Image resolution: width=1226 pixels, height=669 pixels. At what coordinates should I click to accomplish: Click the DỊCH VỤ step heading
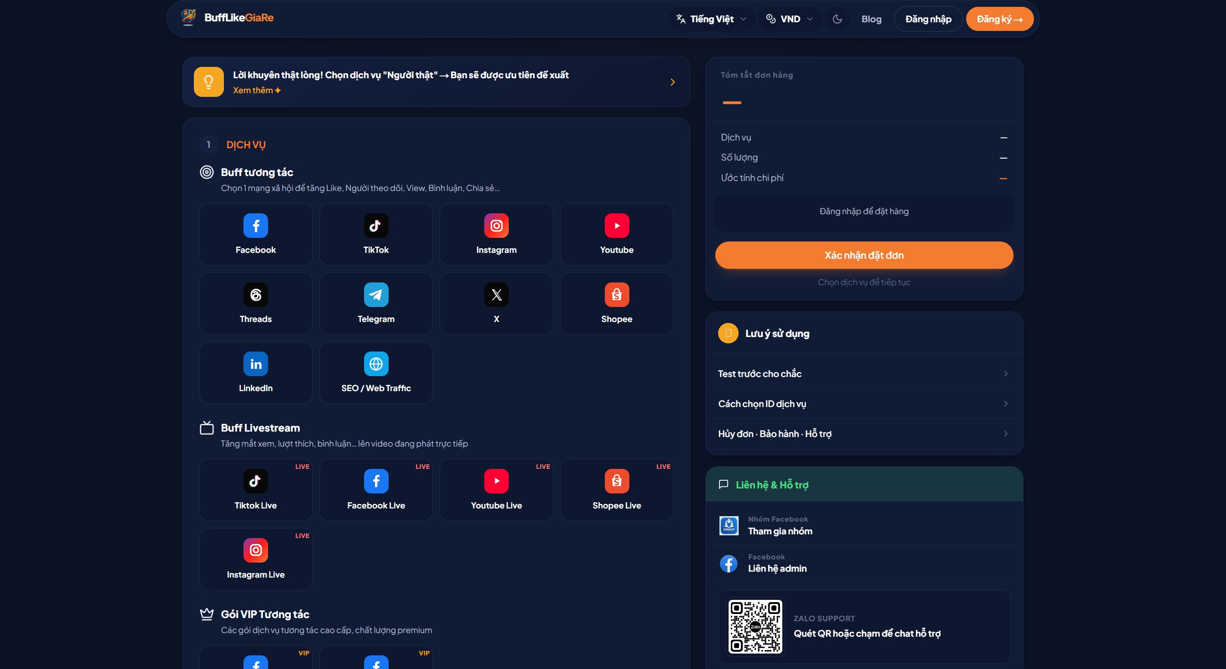tap(246, 145)
